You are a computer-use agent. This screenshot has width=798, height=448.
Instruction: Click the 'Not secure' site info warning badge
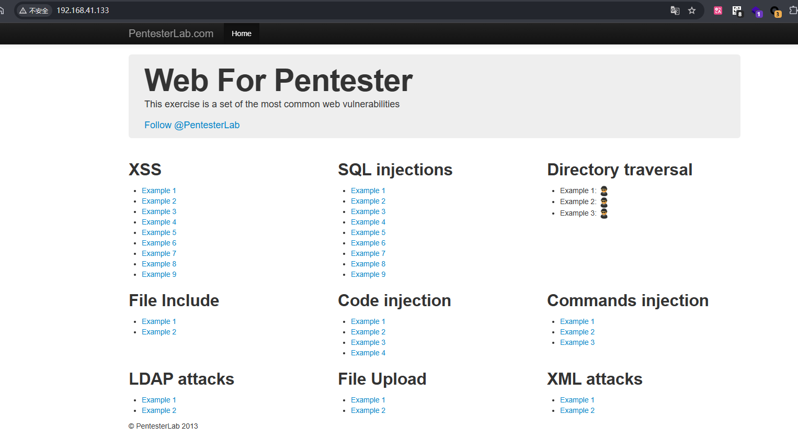[34, 10]
